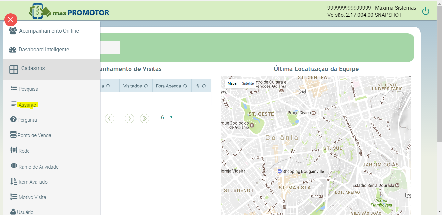442x215 pixels.
Task: Click the power logout icon
Action: [x=425, y=12]
